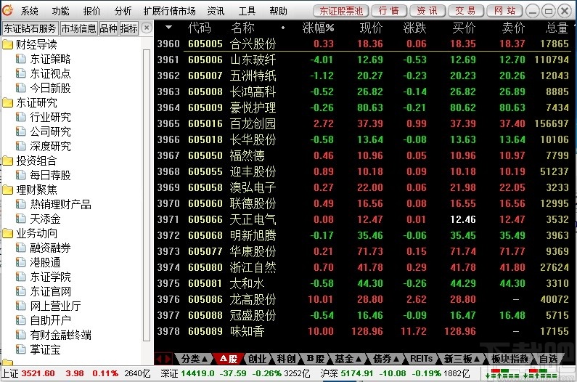
Task: Click the 东证官网 document icon
Action: pos(21,291)
